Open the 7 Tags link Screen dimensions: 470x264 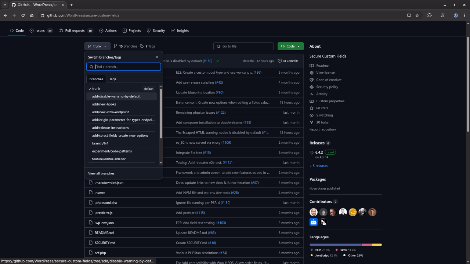coord(148,46)
